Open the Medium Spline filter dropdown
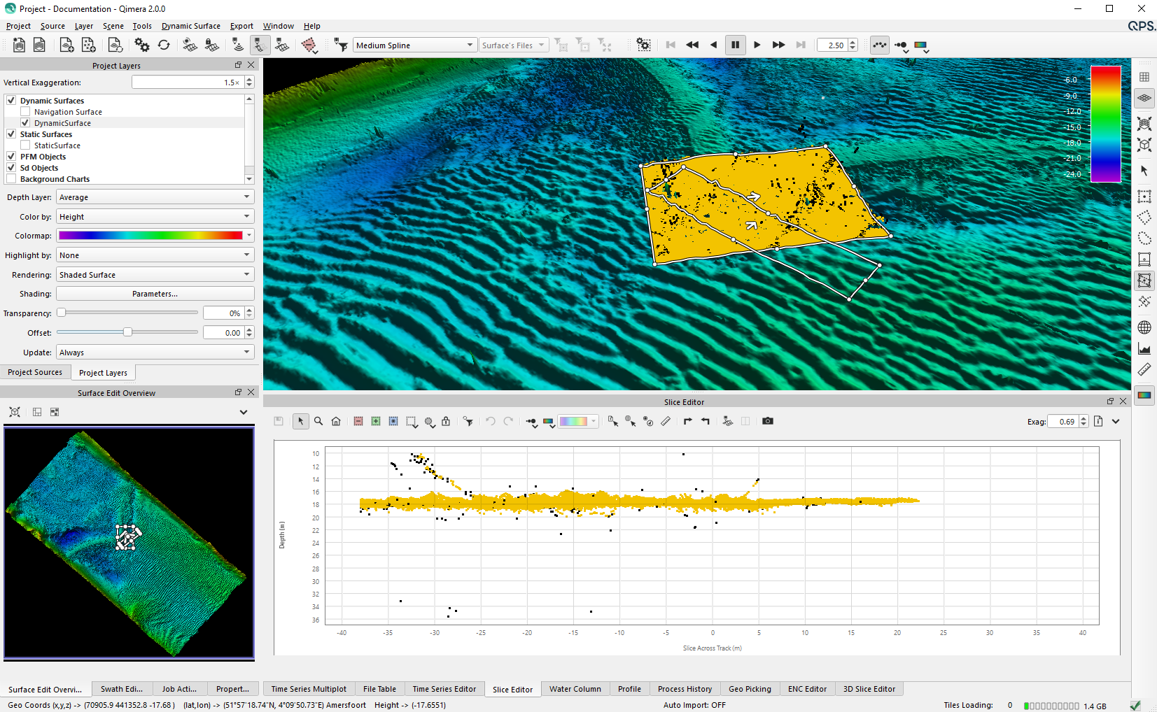This screenshot has height=712, width=1157. click(414, 45)
